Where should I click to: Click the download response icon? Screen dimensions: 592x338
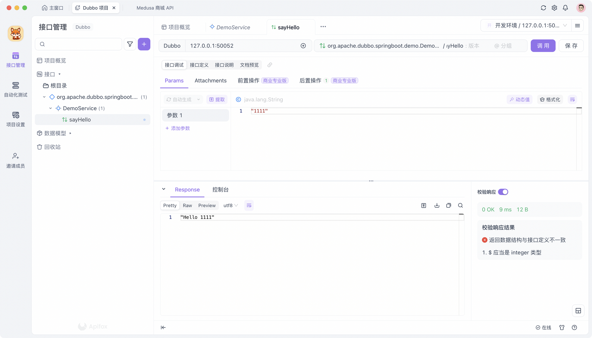pyautogui.click(x=437, y=205)
